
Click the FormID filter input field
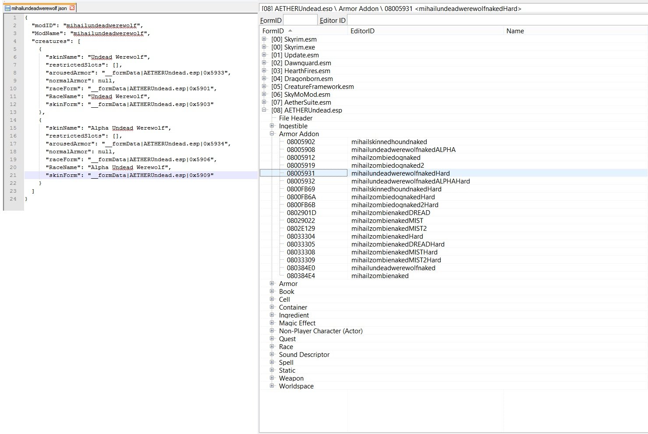click(300, 20)
